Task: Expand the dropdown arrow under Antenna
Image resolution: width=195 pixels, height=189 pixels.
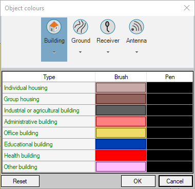Action: [x=136, y=52]
